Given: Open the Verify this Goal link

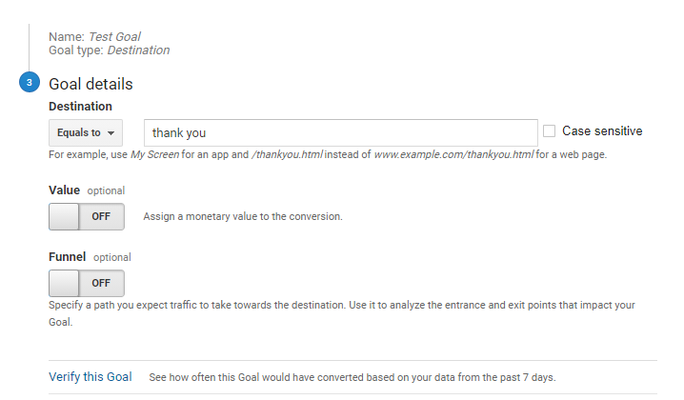Looking at the screenshot, I should coord(91,376).
